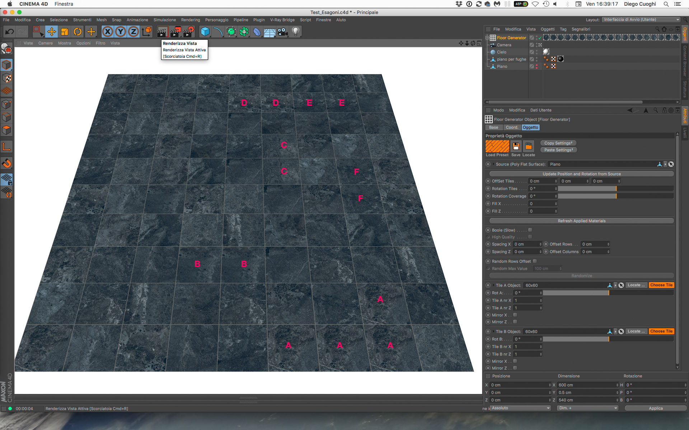The image size is (689, 430).
Task: Click Paste Settings button
Action: (558, 150)
